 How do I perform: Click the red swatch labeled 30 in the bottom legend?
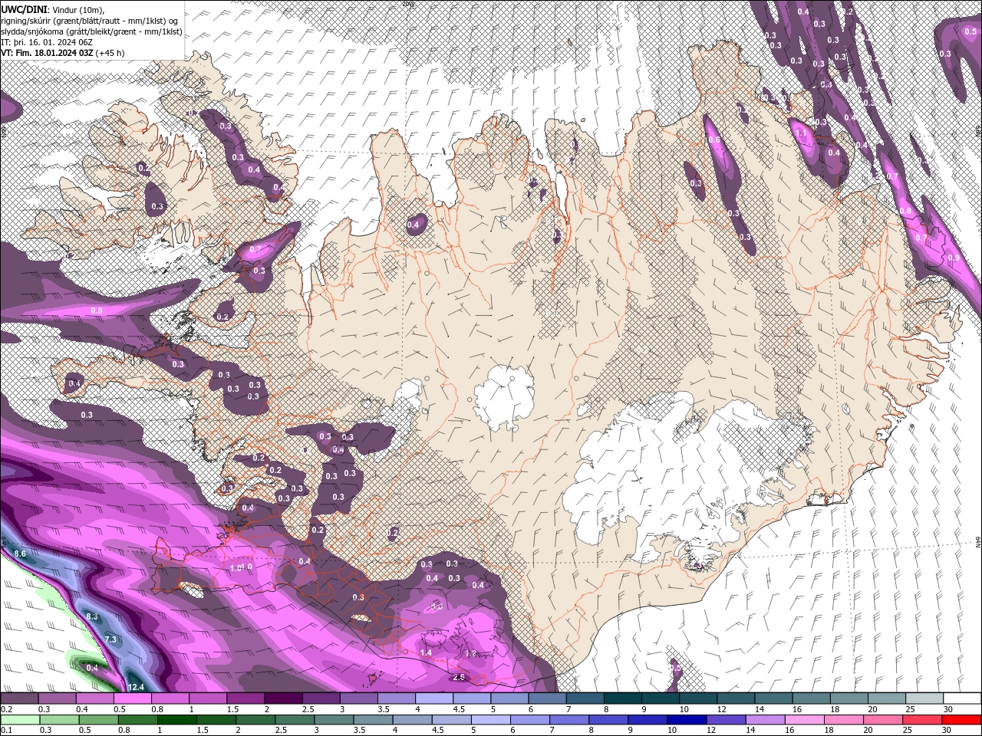tap(962, 720)
